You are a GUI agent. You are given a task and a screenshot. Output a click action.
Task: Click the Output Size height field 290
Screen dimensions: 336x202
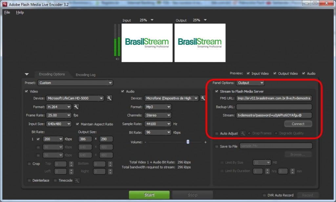point(106,139)
